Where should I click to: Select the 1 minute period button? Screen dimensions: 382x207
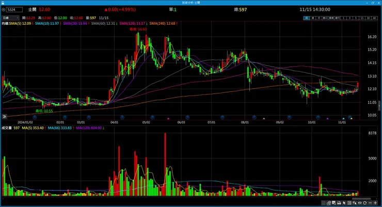click(x=343, y=18)
